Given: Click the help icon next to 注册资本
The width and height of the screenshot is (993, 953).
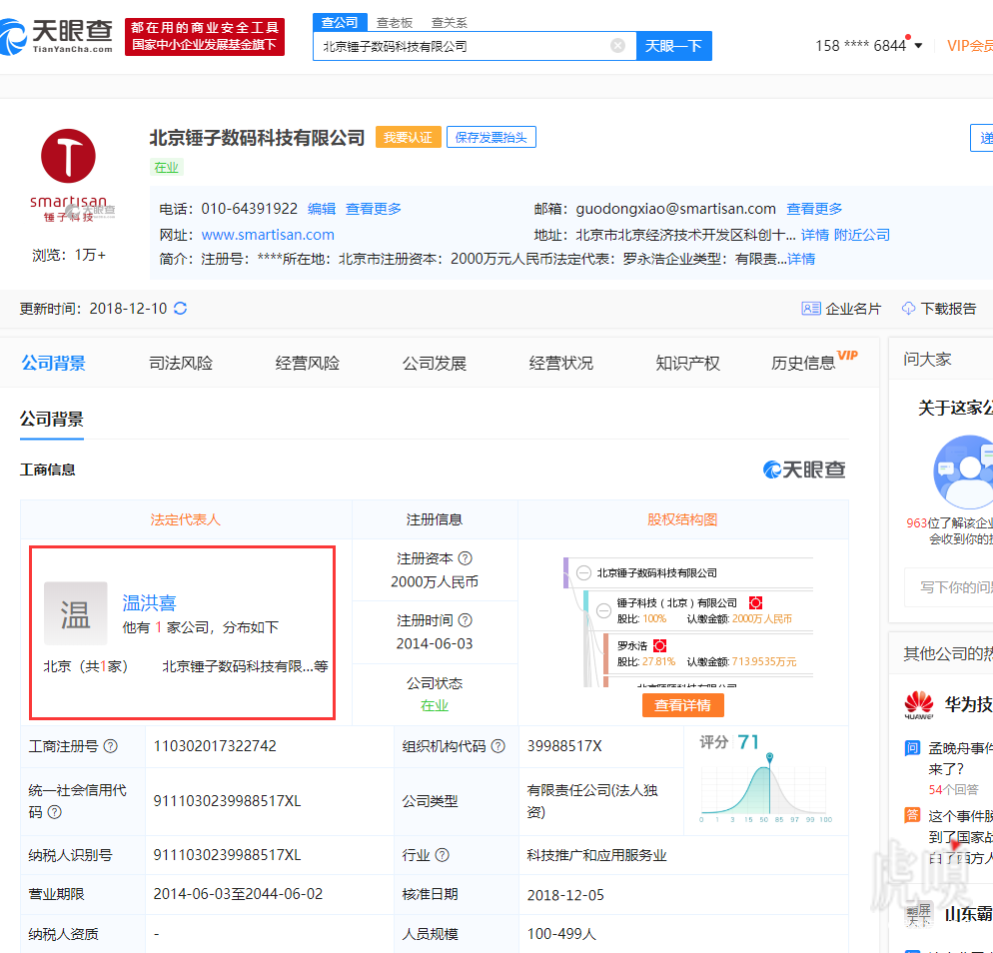Looking at the screenshot, I should (x=465, y=558).
